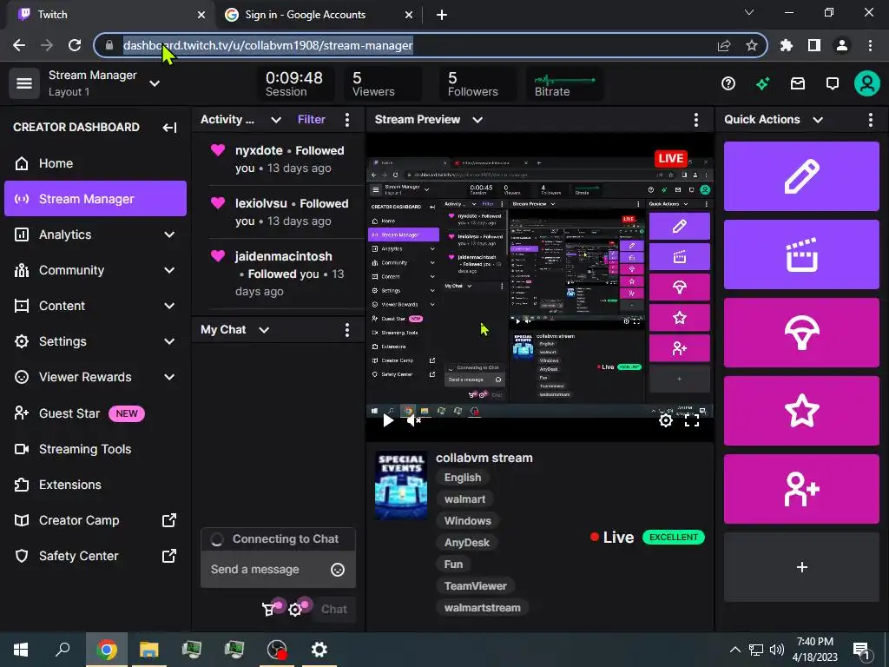Click the Session timer stat
The height and width of the screenshot is (667, 889).
click(x=293, y=83)
